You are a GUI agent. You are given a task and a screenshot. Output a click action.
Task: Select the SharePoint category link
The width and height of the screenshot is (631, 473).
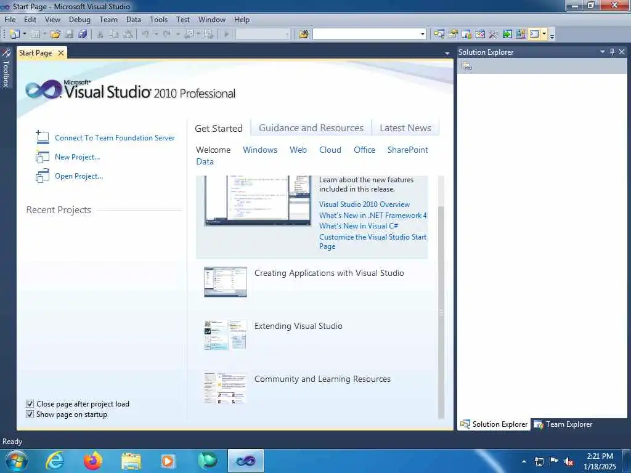tap(408, 150)
